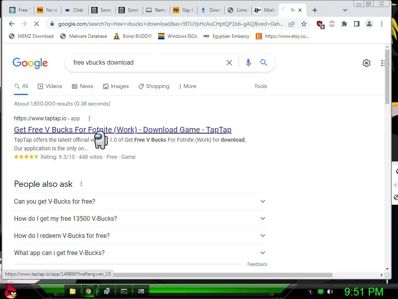Open the Egyptian Embassy bookmark

point(227,36)
